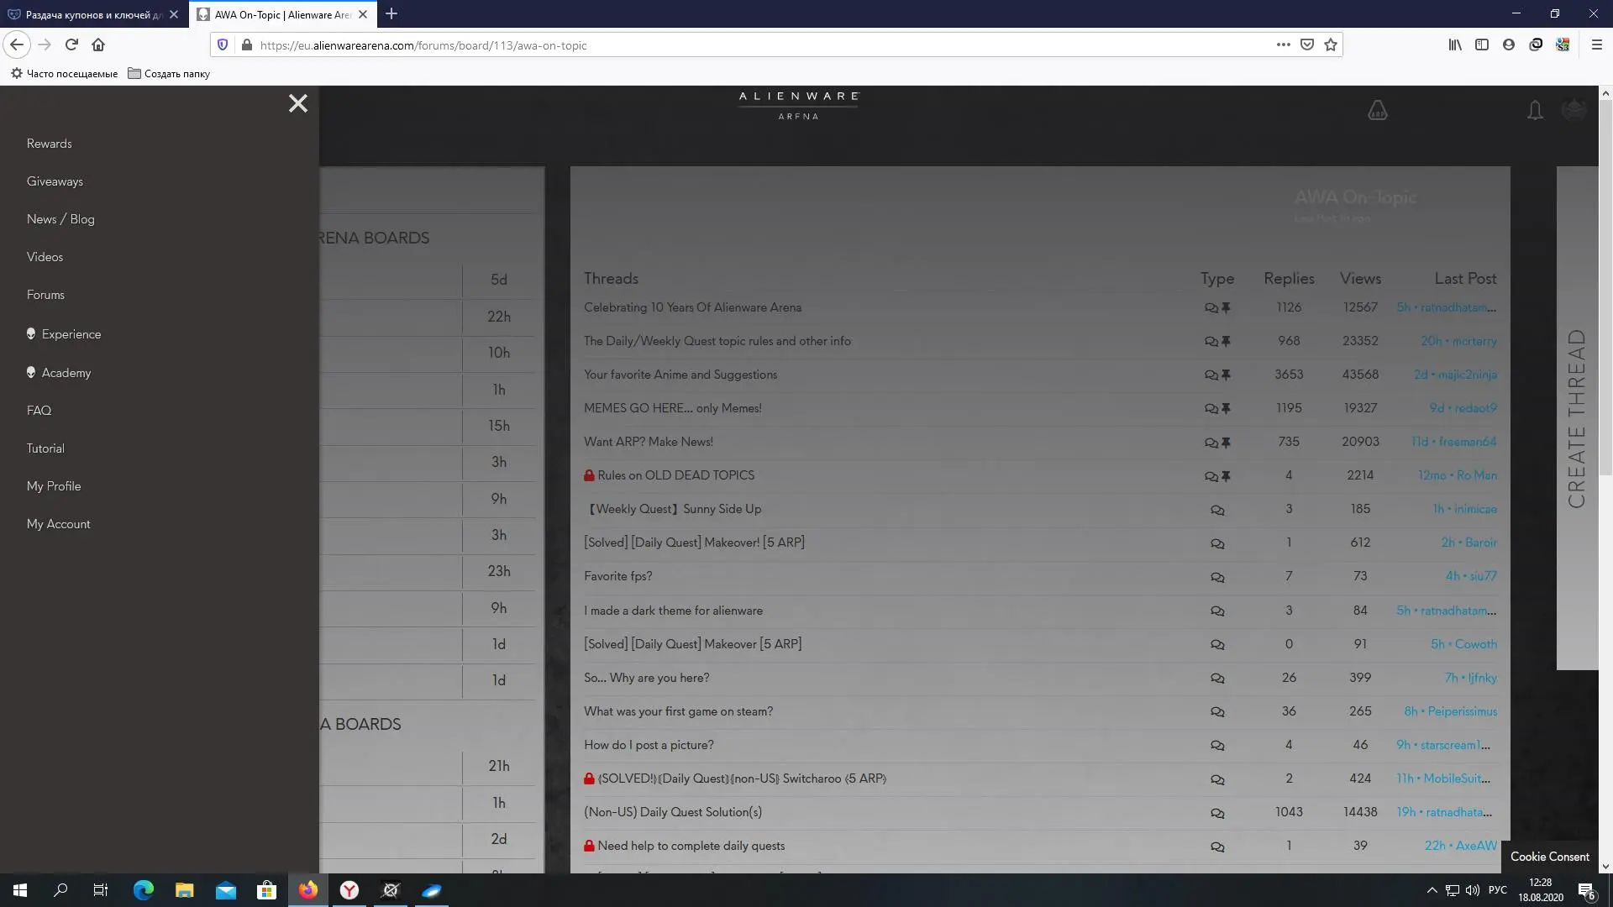Open Cookie Consent button

(1549, 857)
